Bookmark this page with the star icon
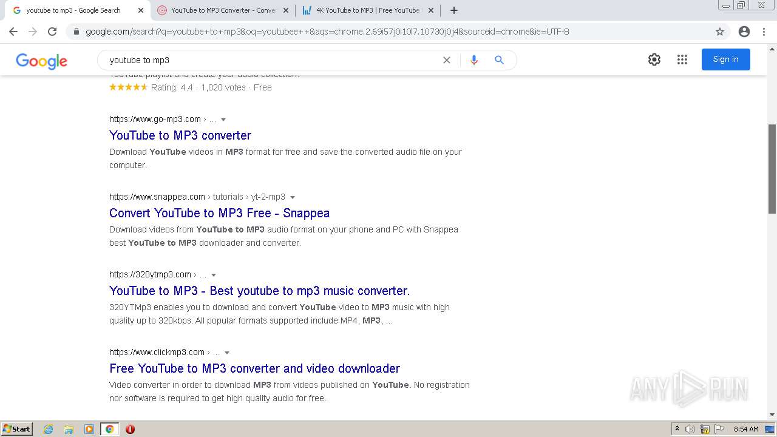 coord(720,32)
